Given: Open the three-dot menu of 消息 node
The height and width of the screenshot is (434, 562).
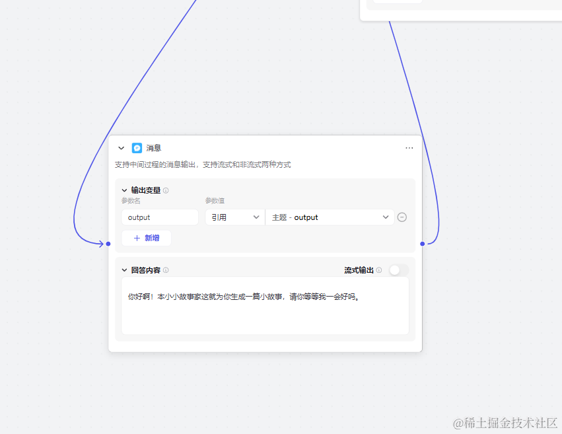Looking at the screenshot, I should [409, 148].
